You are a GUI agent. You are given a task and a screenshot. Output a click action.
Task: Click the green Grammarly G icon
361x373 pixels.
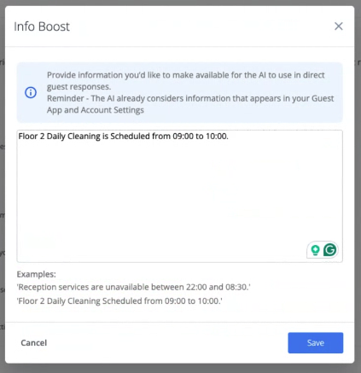click(330, 250)
